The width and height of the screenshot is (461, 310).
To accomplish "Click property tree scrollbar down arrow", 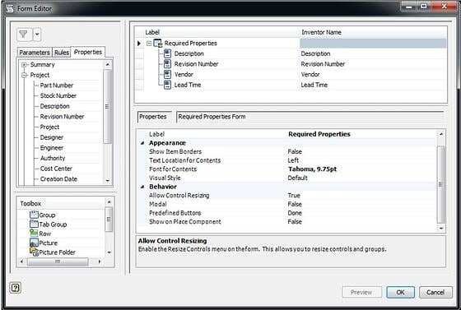I will tap(108, 181).
